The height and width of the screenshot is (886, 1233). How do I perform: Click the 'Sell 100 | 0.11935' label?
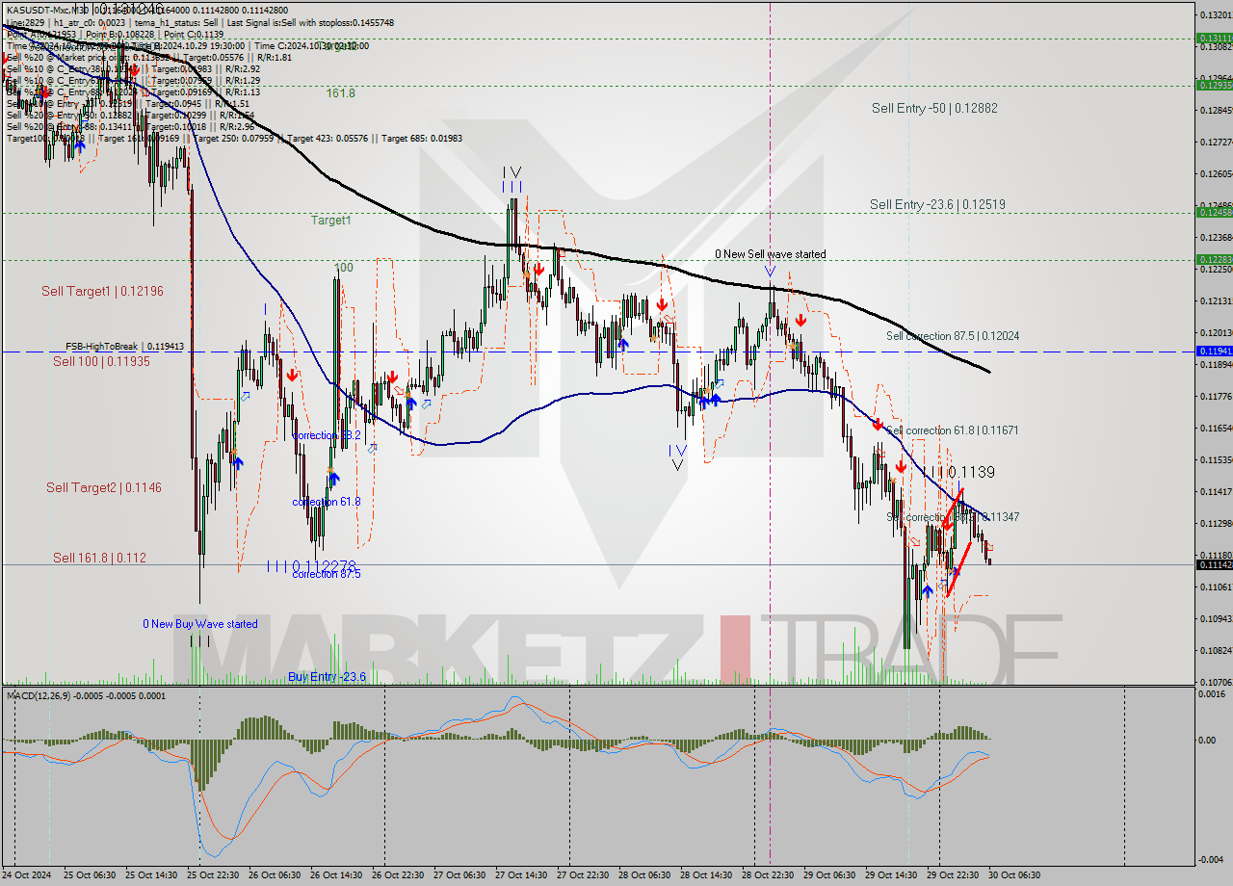point(101,361)
